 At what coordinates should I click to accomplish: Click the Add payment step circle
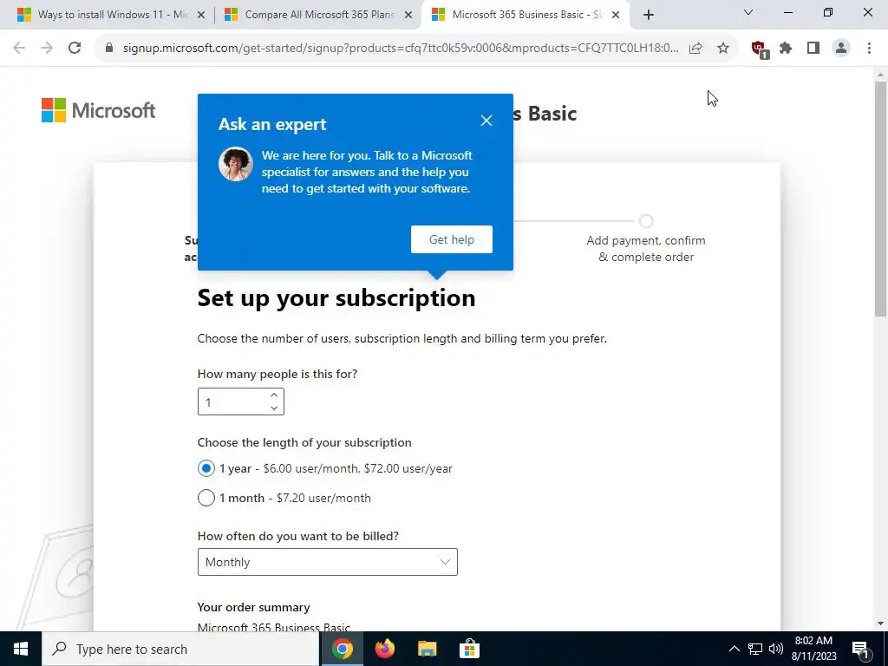tap(646, 221)
